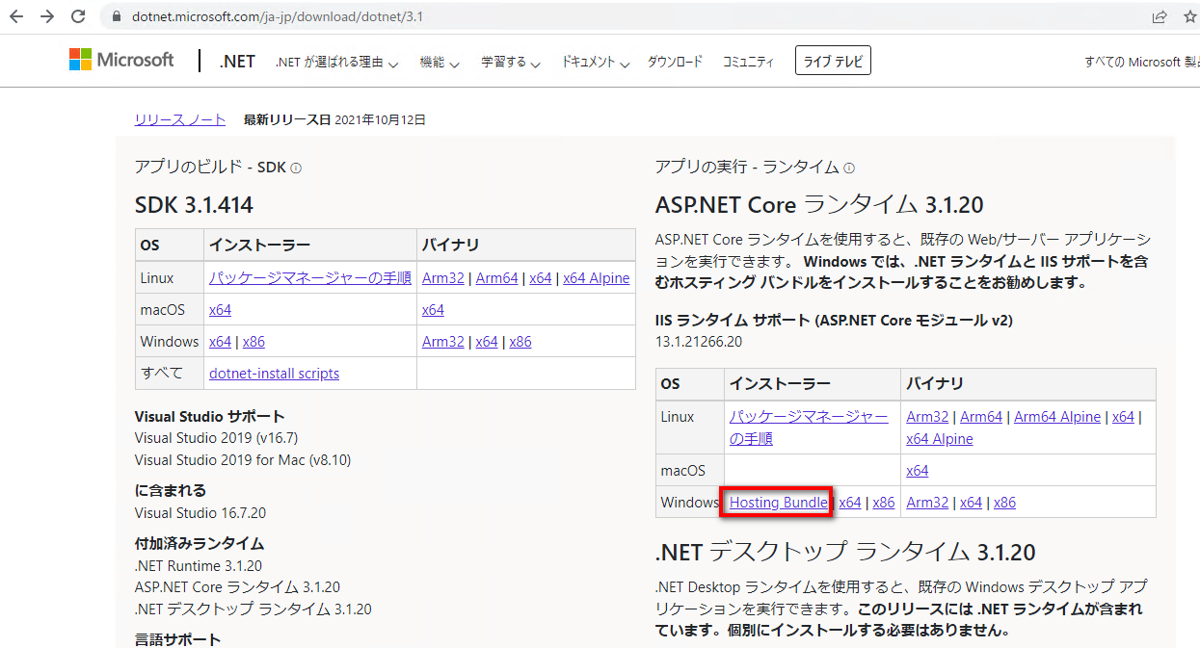Screen dimensions: 1200x648
Task: Download ASP.NET Core runtime Linux x64 Alpine binary
Action: coord(940,439)
